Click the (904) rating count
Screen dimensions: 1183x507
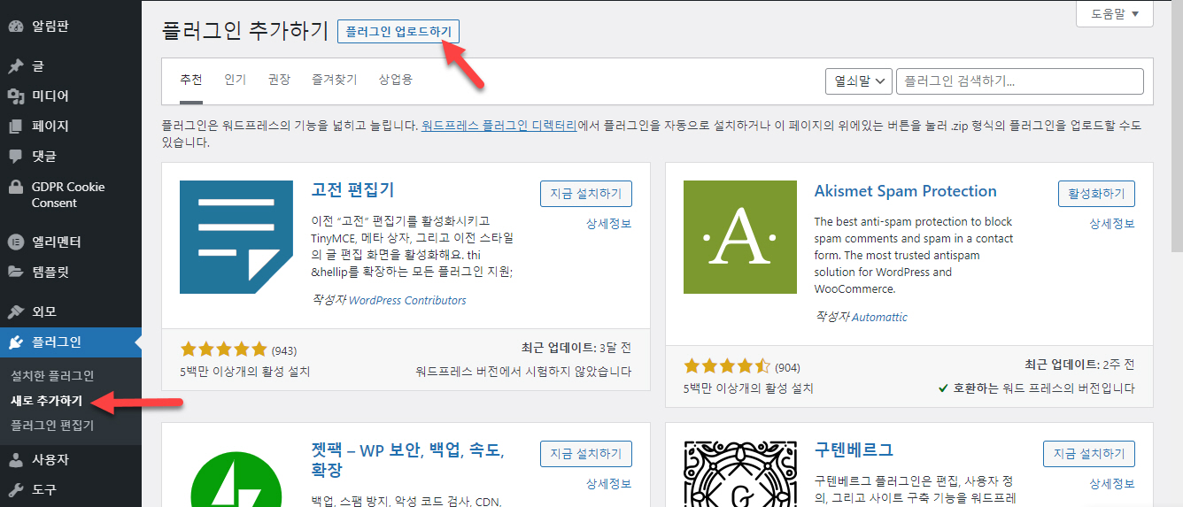point(788,366)
